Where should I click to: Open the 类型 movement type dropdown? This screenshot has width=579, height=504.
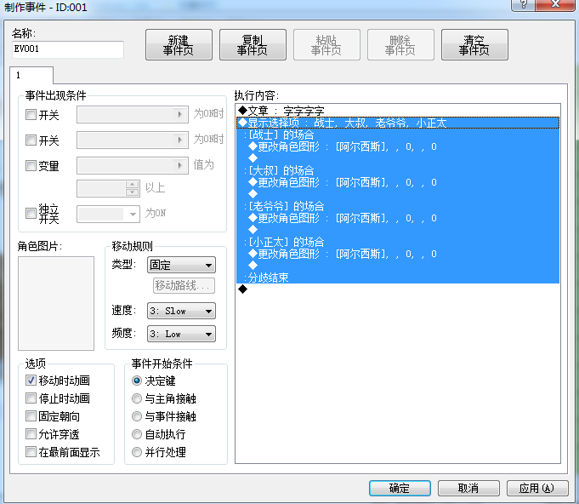coord(181,265)
